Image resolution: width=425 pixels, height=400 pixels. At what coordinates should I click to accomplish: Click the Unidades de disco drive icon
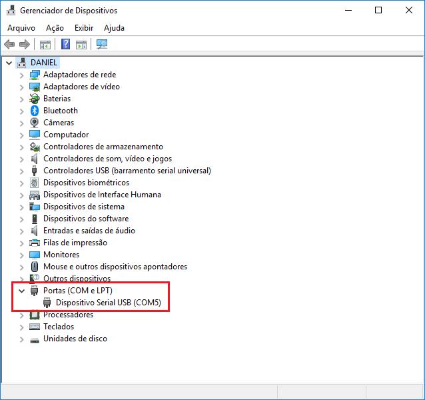pyautogui.click(x=35, y=340)
